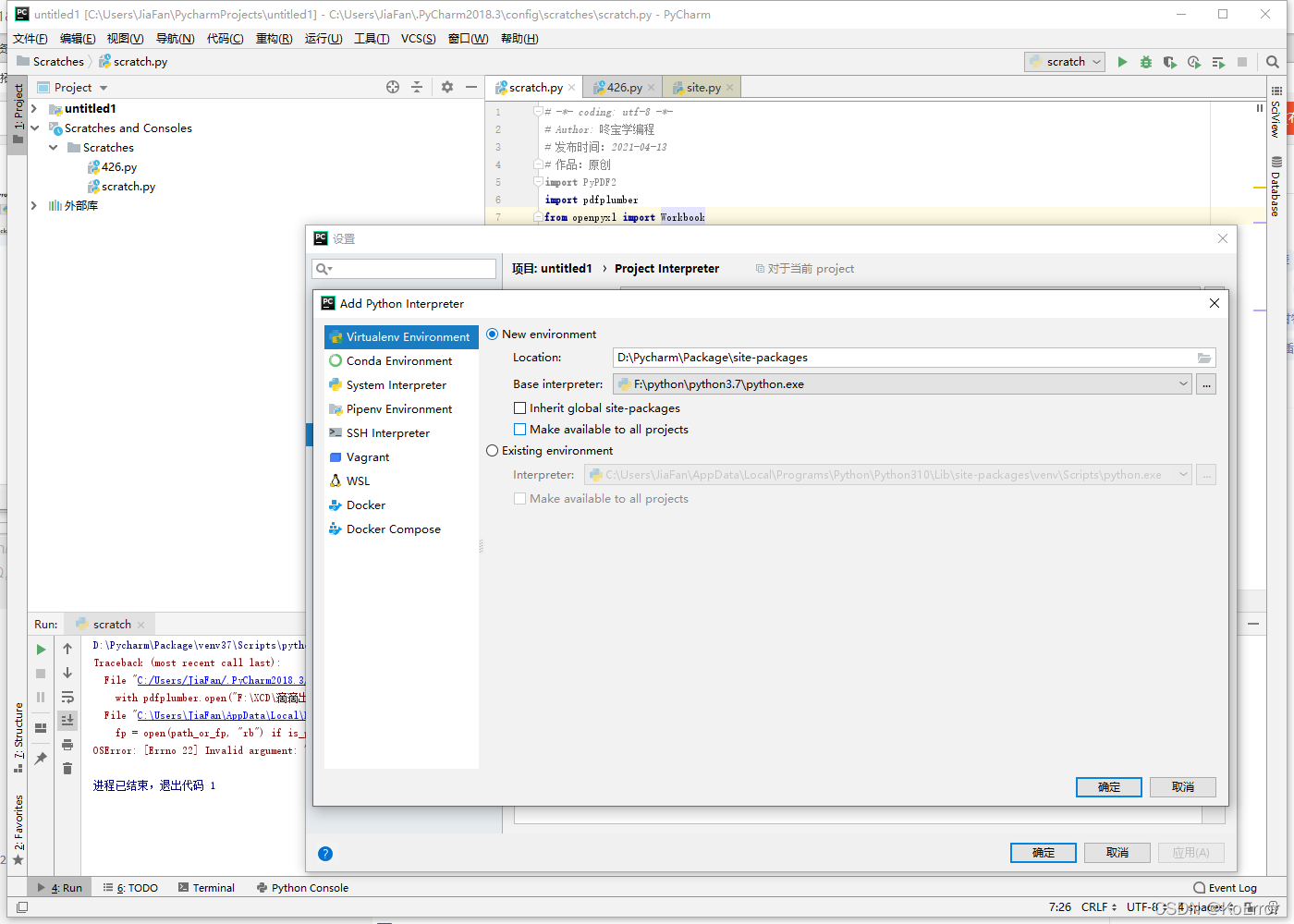Select Conda Environment in the interpreter list

tap(401, 361)
